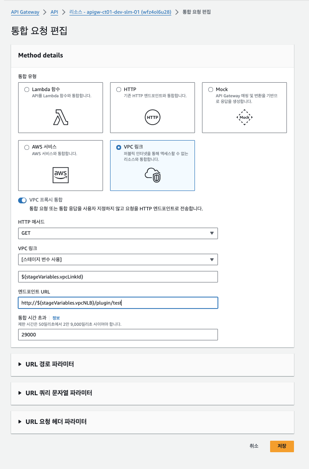Open the 리소스 apigw-ct01-dev-slm-01 breadcrumb
Screen dimensions: 309x469
120,12
